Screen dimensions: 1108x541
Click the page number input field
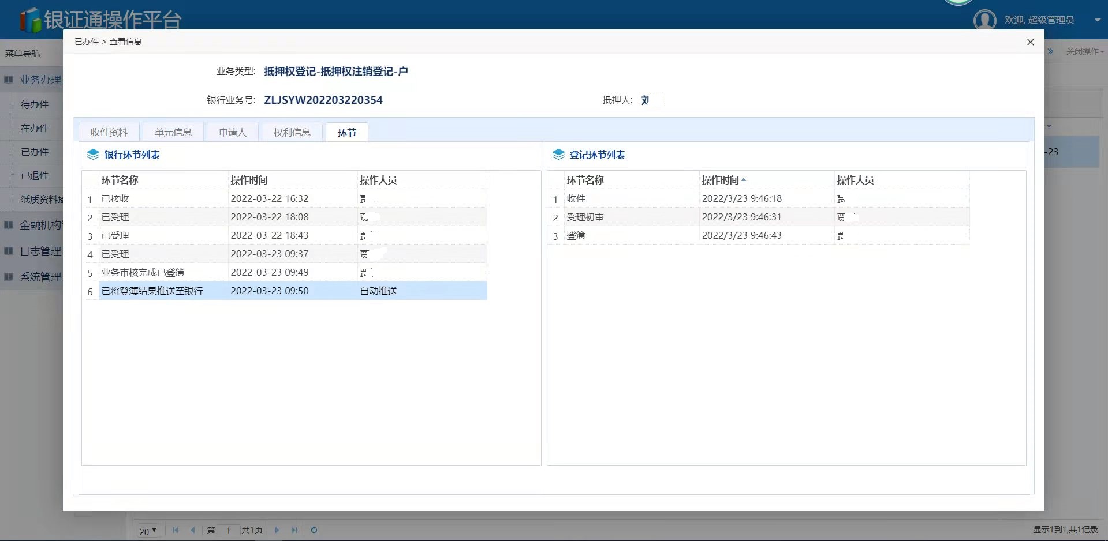pos(229,530)
